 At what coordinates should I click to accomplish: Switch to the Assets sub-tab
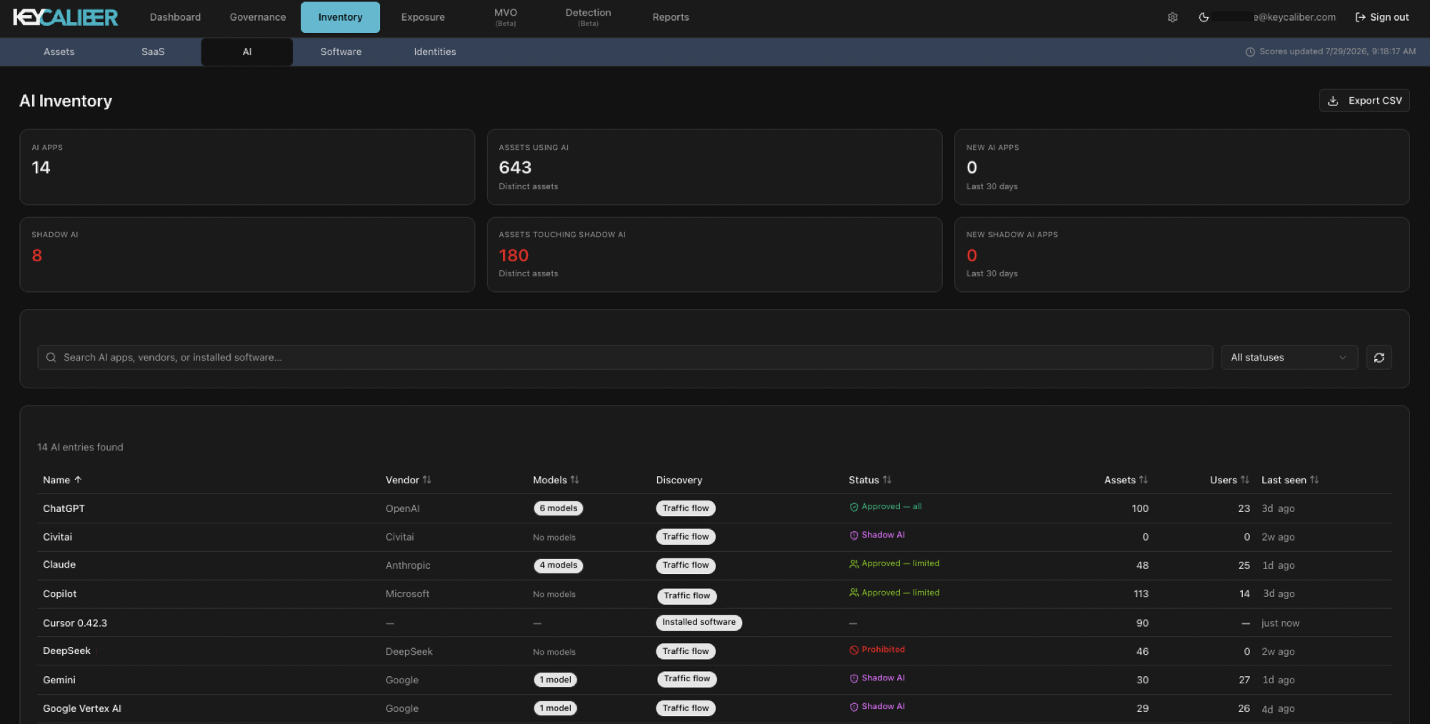[x=59, y=51]
